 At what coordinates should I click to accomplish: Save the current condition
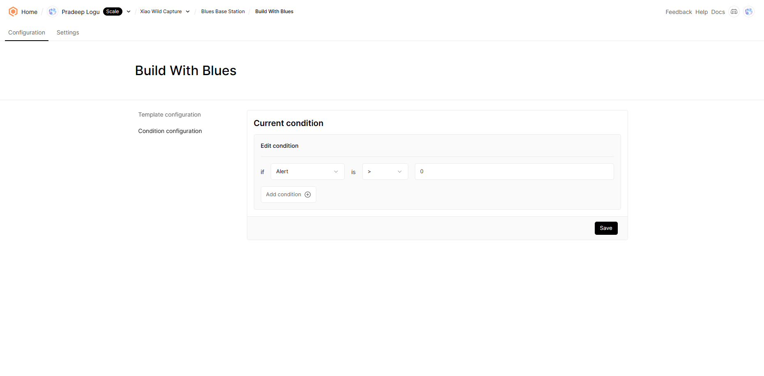(x=606, y=228)
